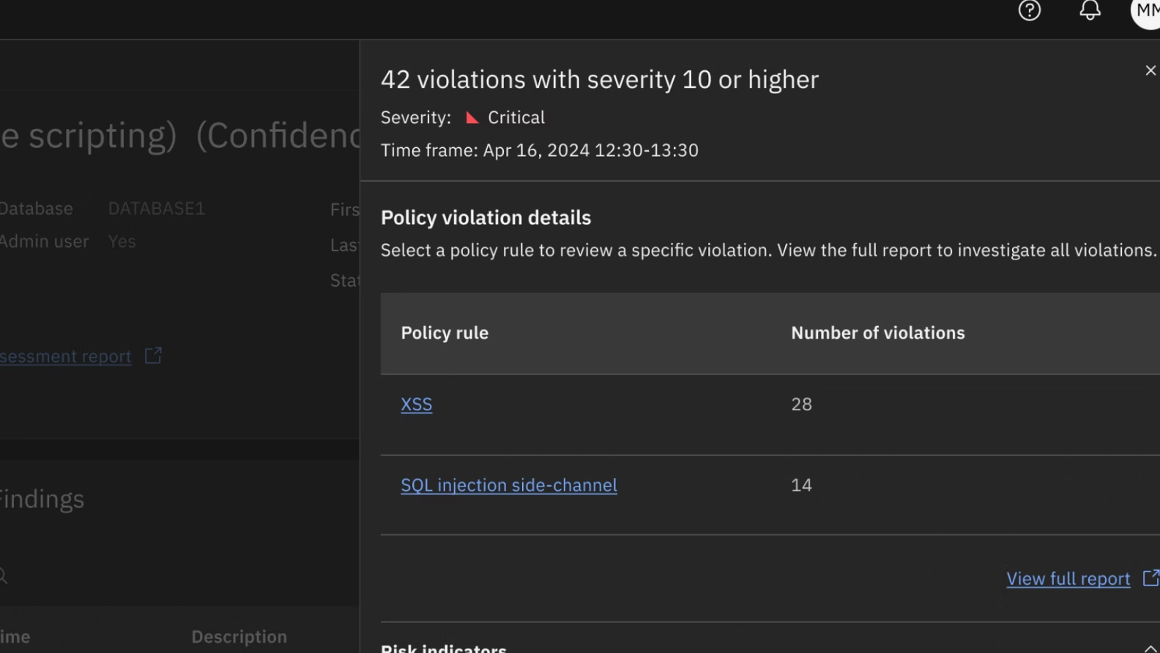Click the notifications bell icon
This screenshot has height=653, width=1160.
[1090, 10]
